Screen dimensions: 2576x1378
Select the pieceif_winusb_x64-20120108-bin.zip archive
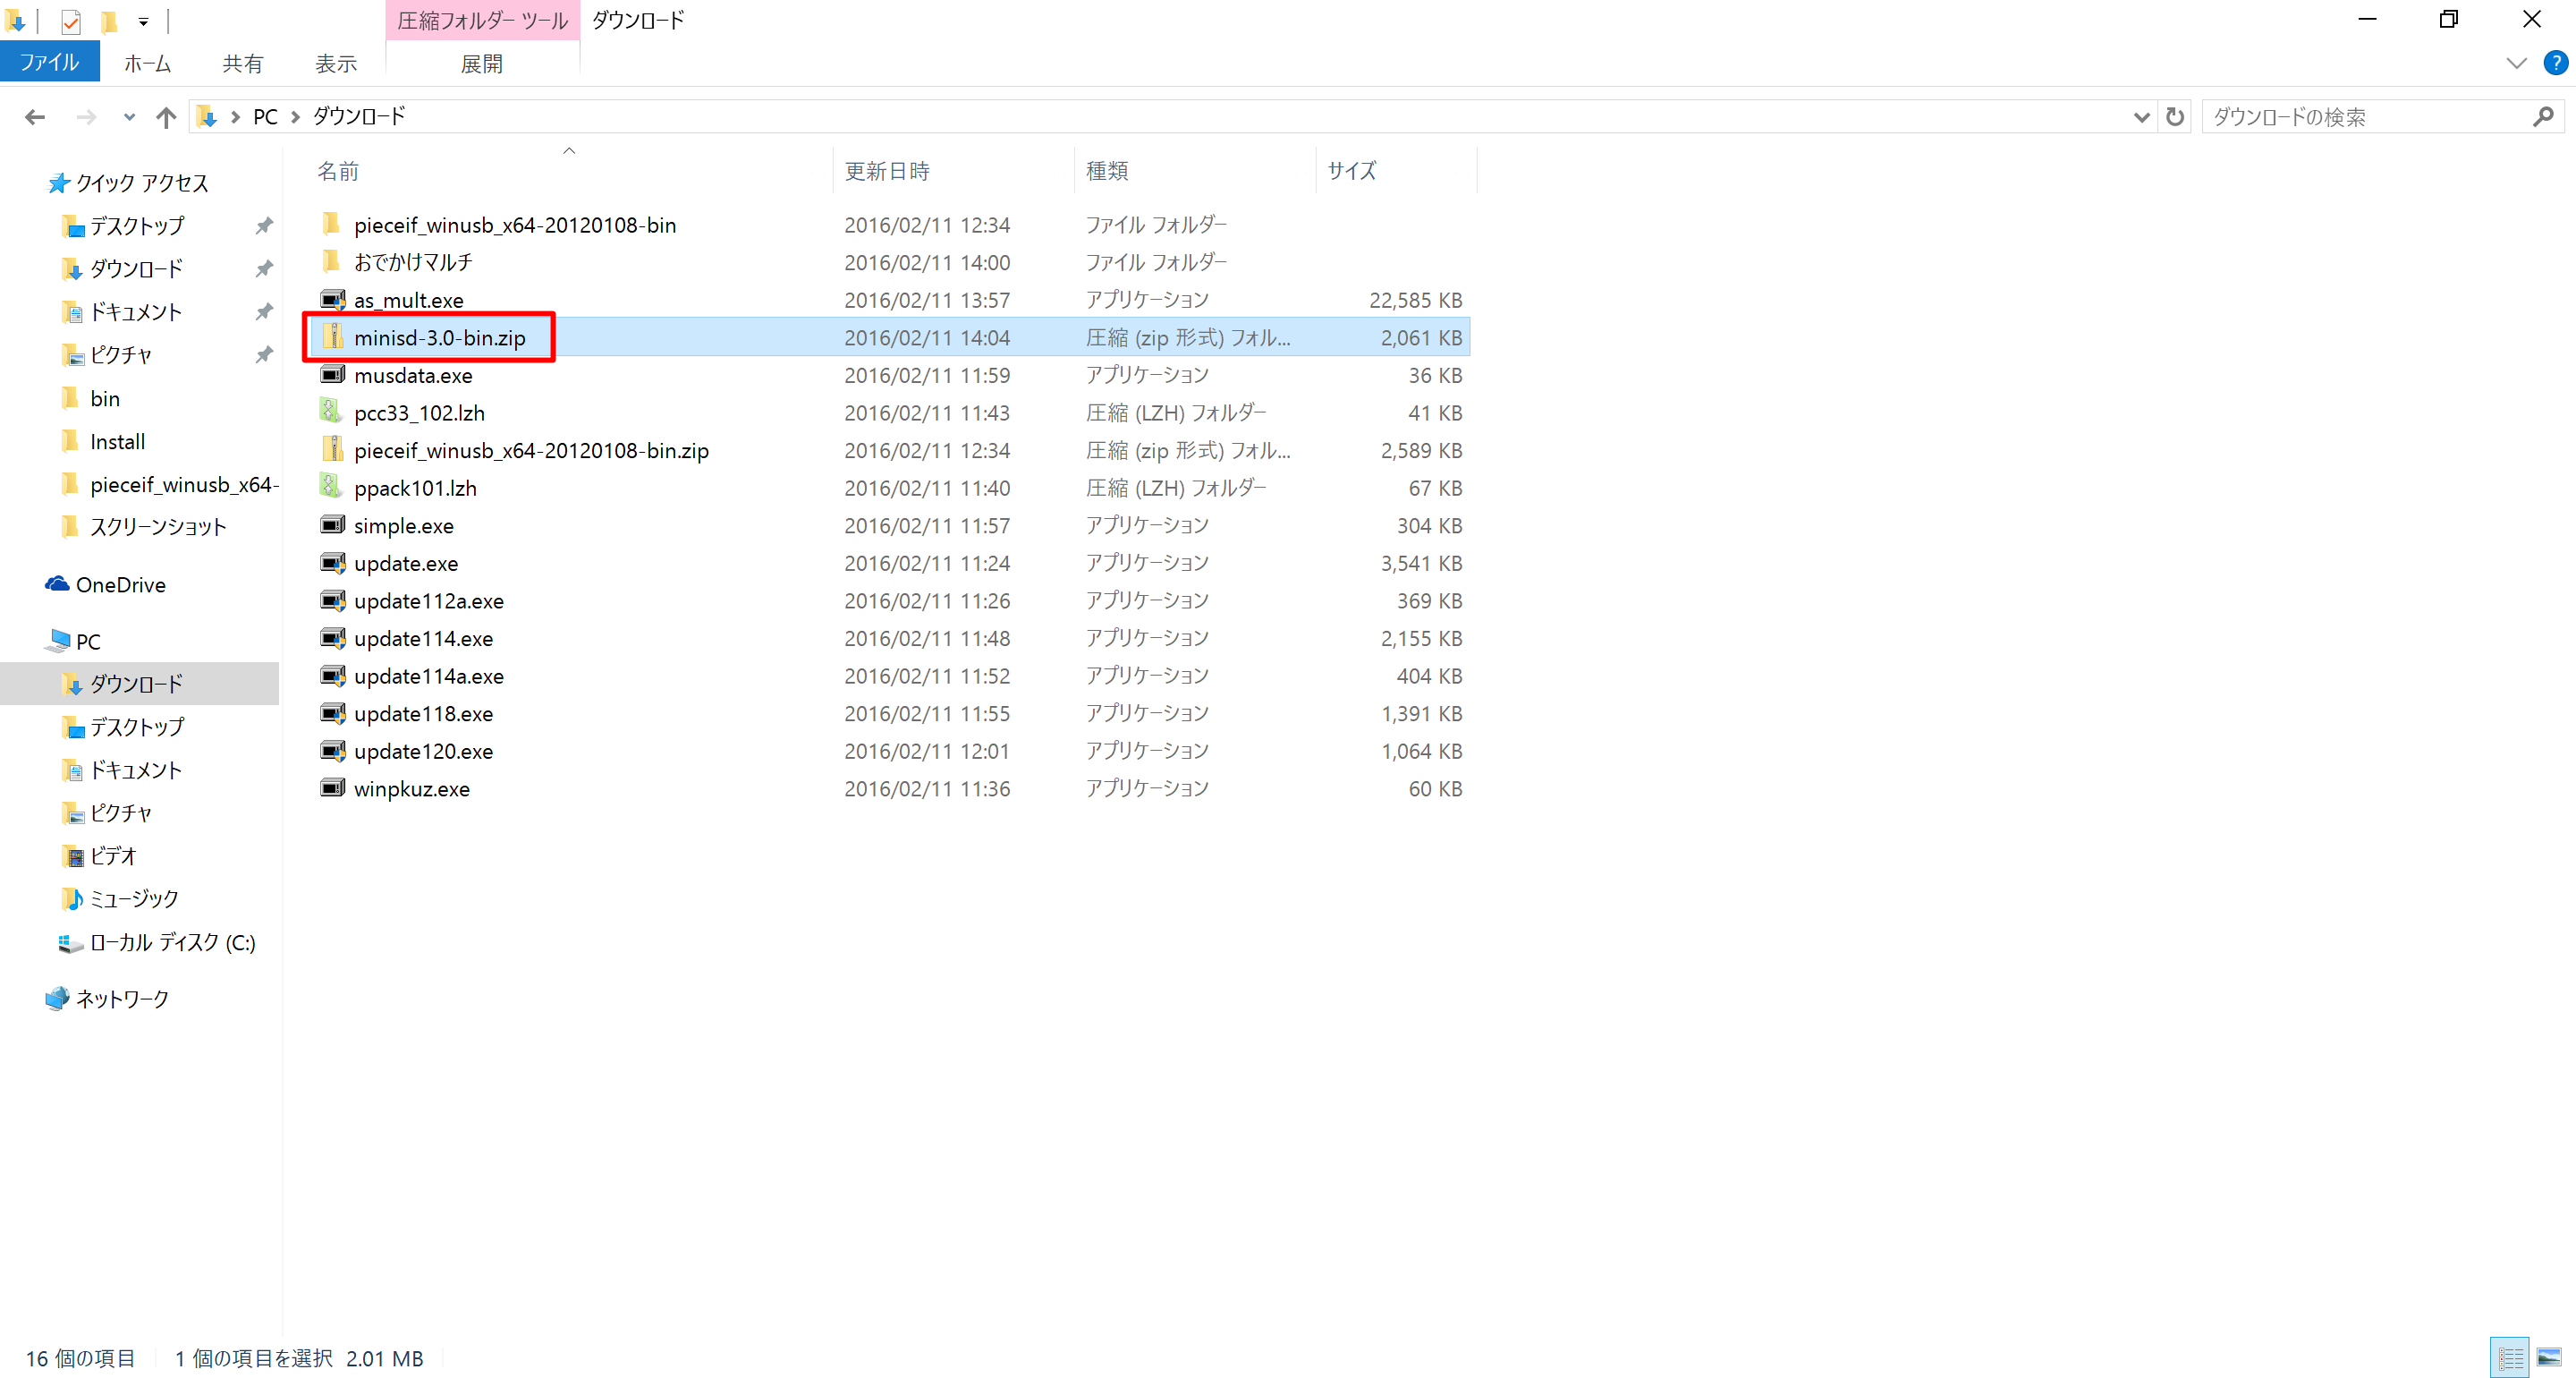[x=531, y=450]
